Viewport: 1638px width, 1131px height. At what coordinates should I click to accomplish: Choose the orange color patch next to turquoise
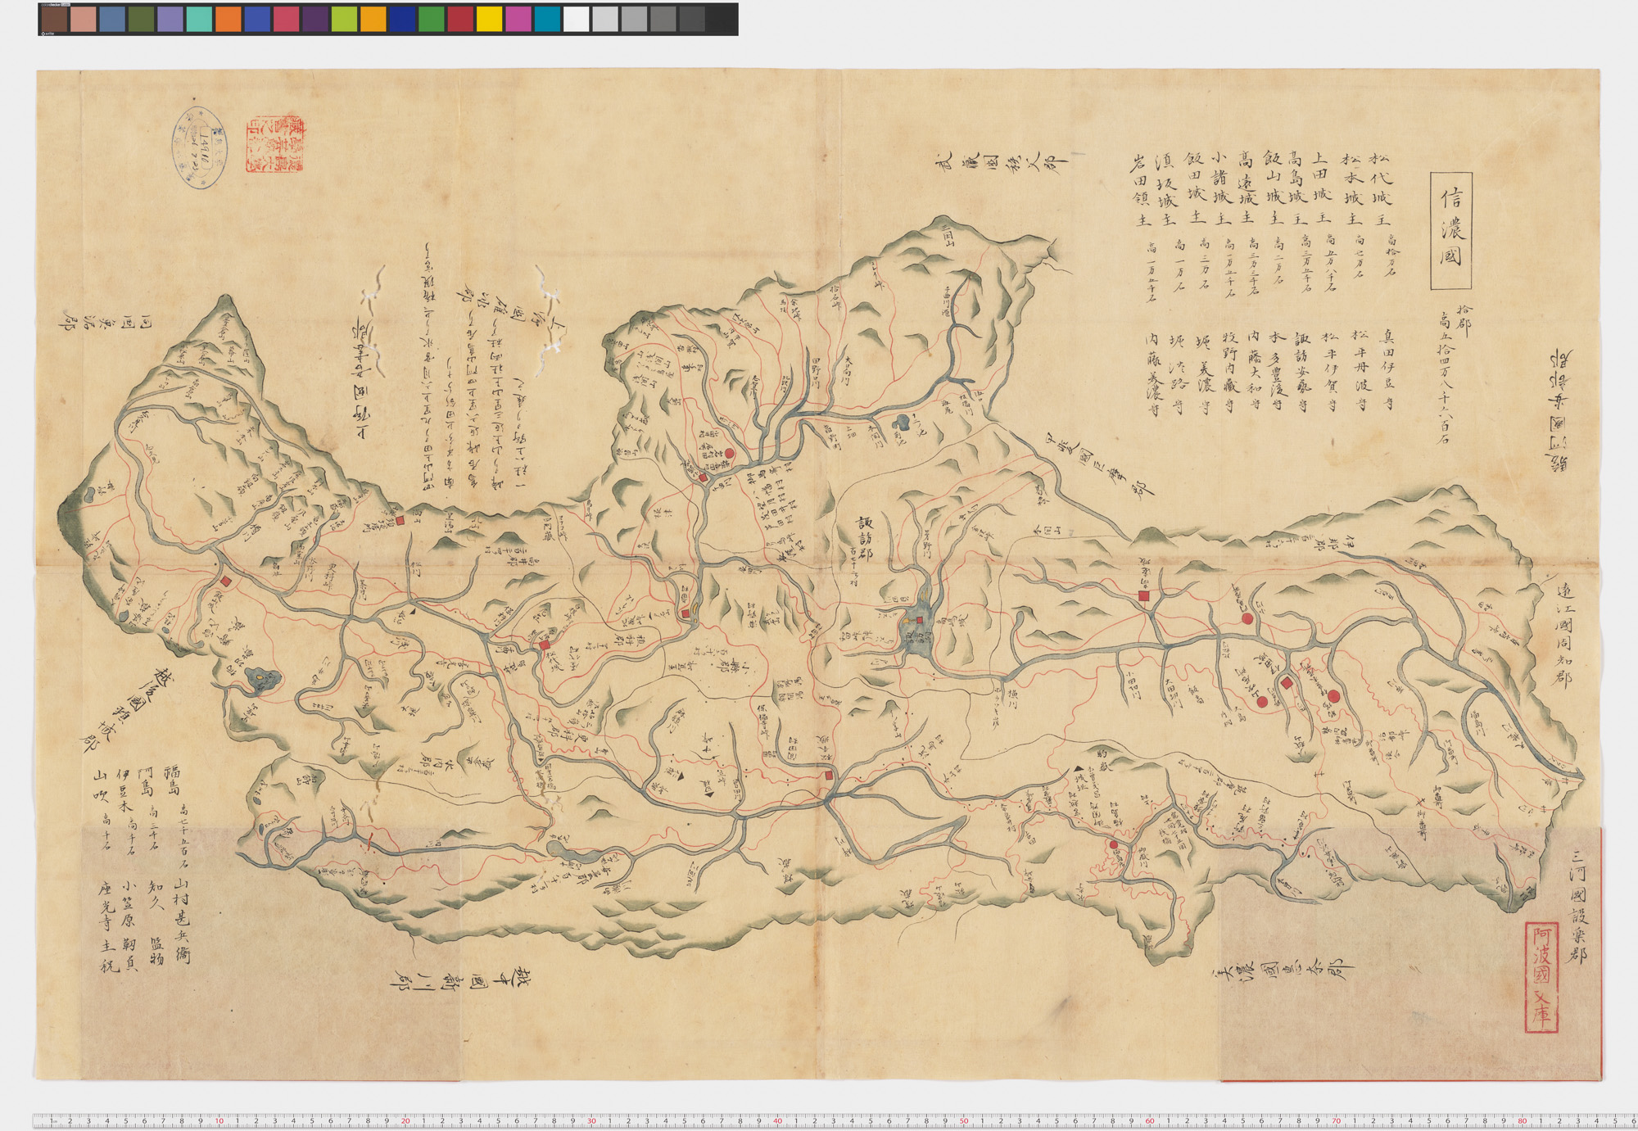228,20
